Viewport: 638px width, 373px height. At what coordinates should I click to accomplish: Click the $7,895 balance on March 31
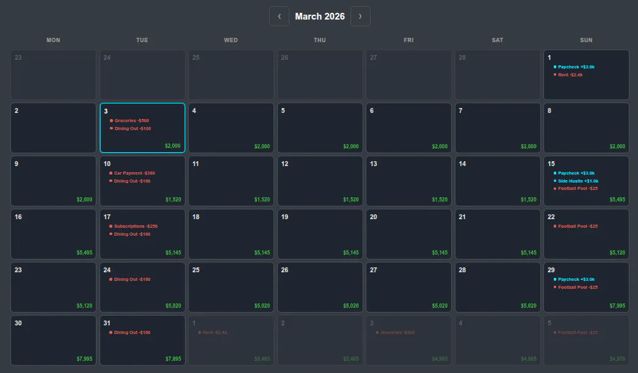[173, 359]
